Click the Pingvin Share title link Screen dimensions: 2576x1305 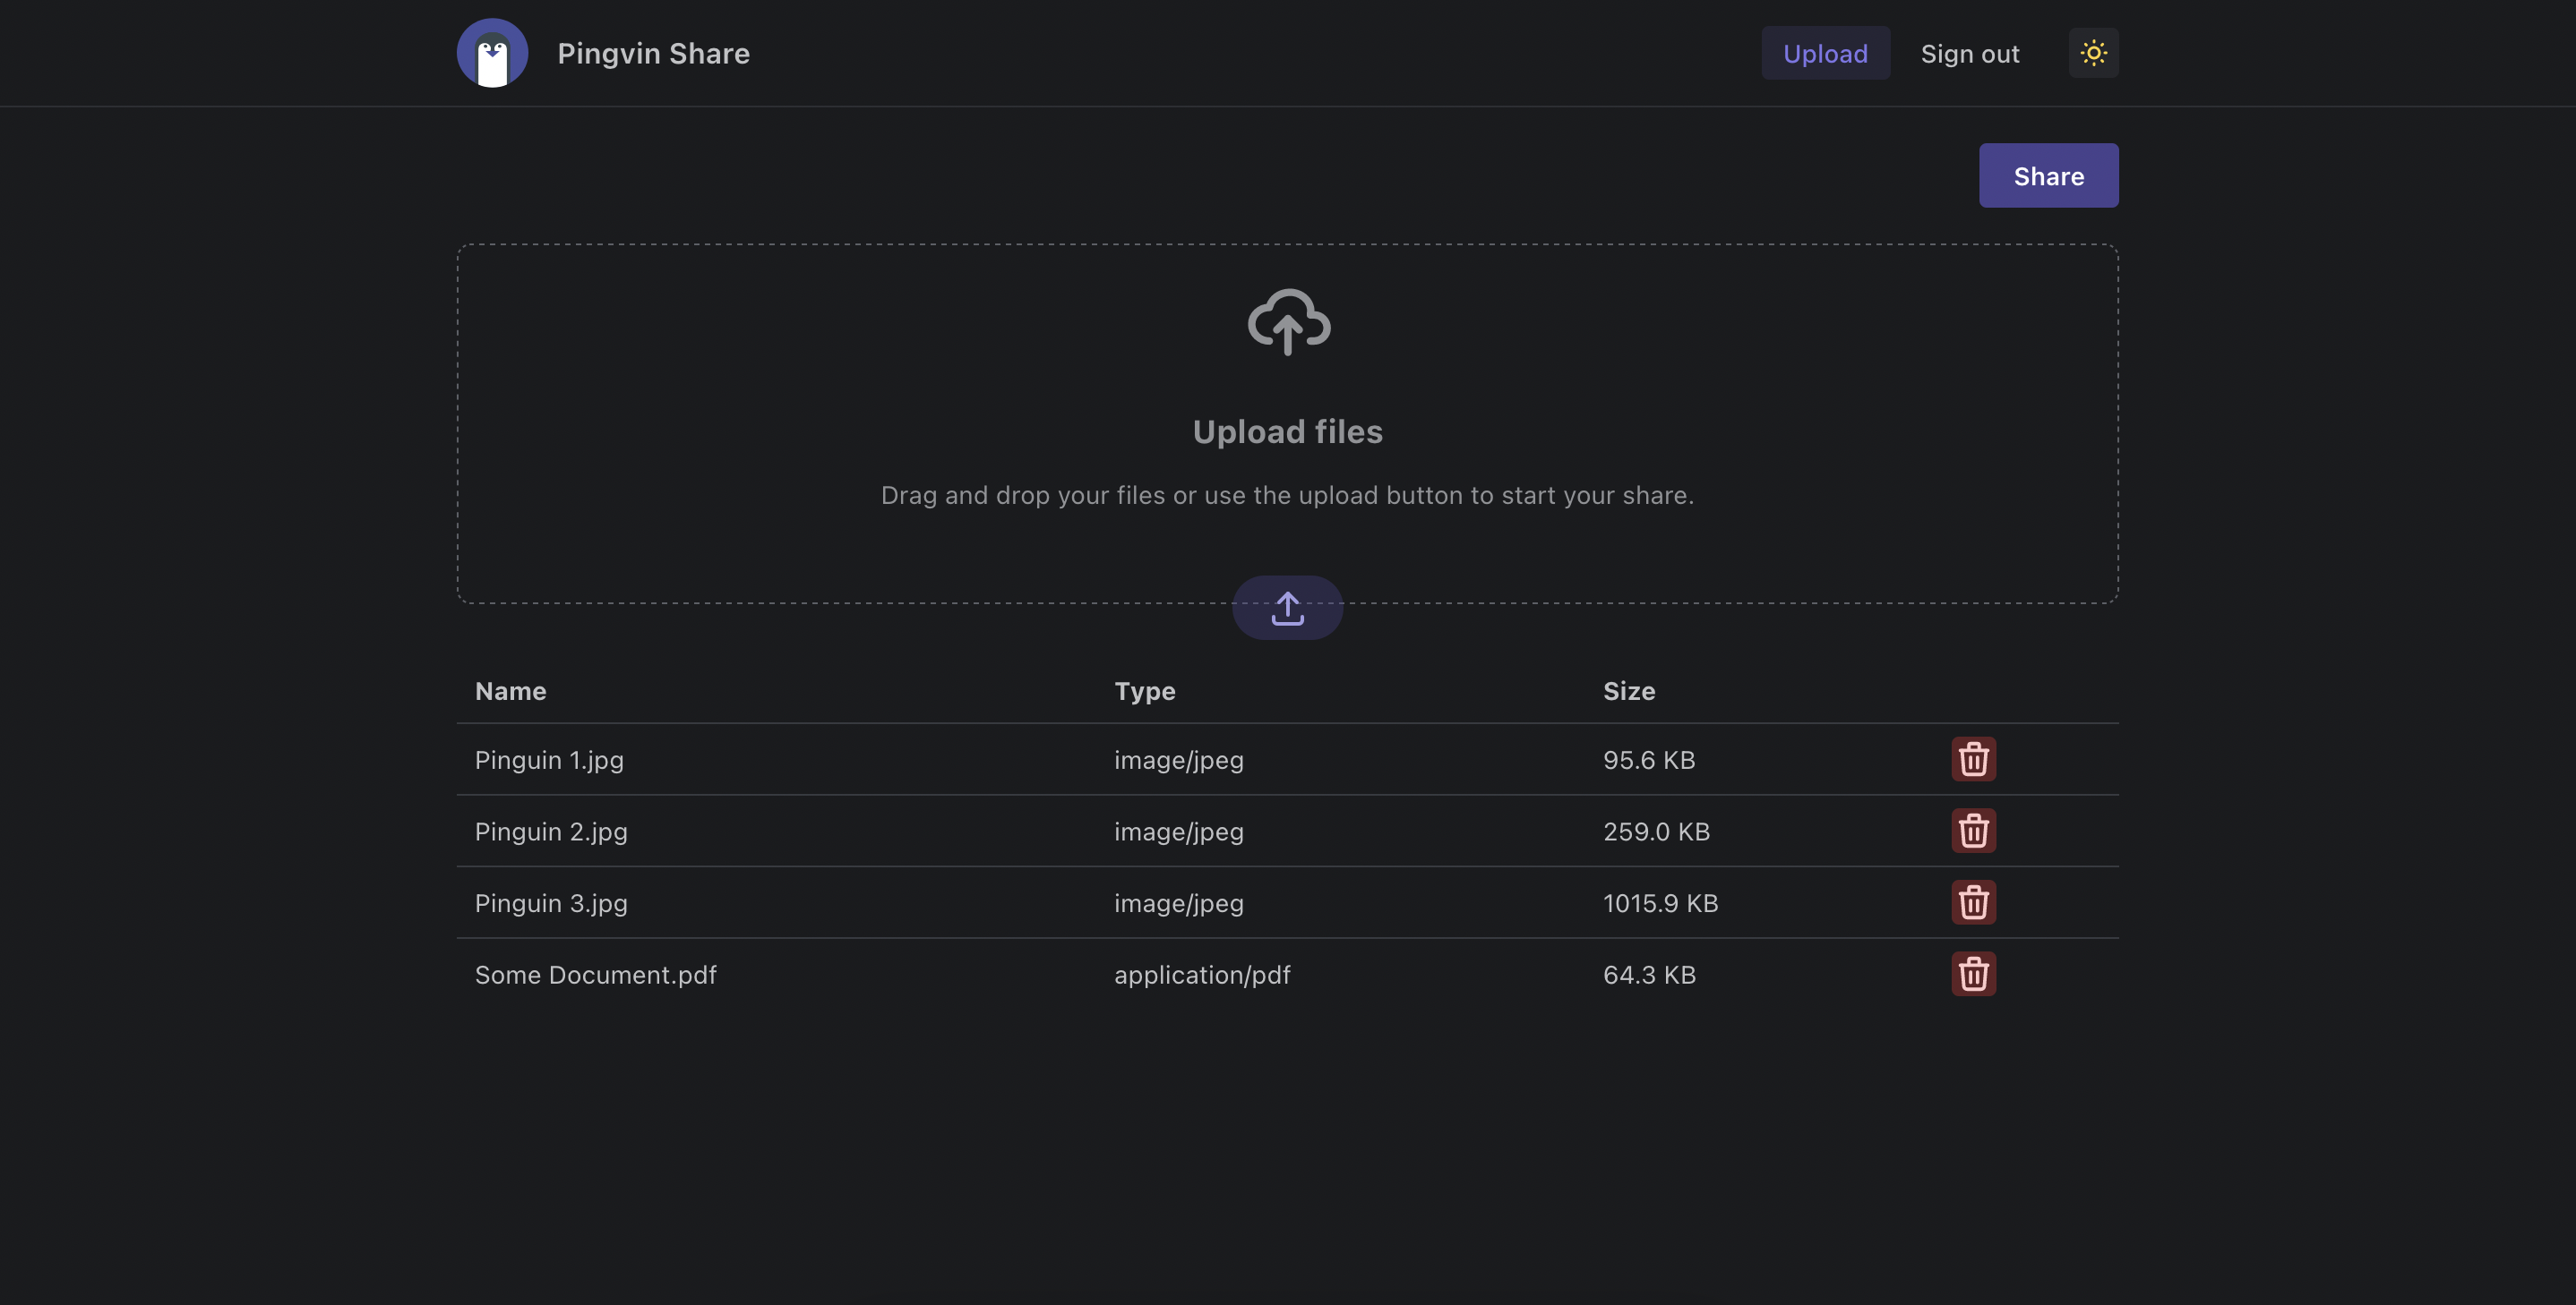point(653,54)
